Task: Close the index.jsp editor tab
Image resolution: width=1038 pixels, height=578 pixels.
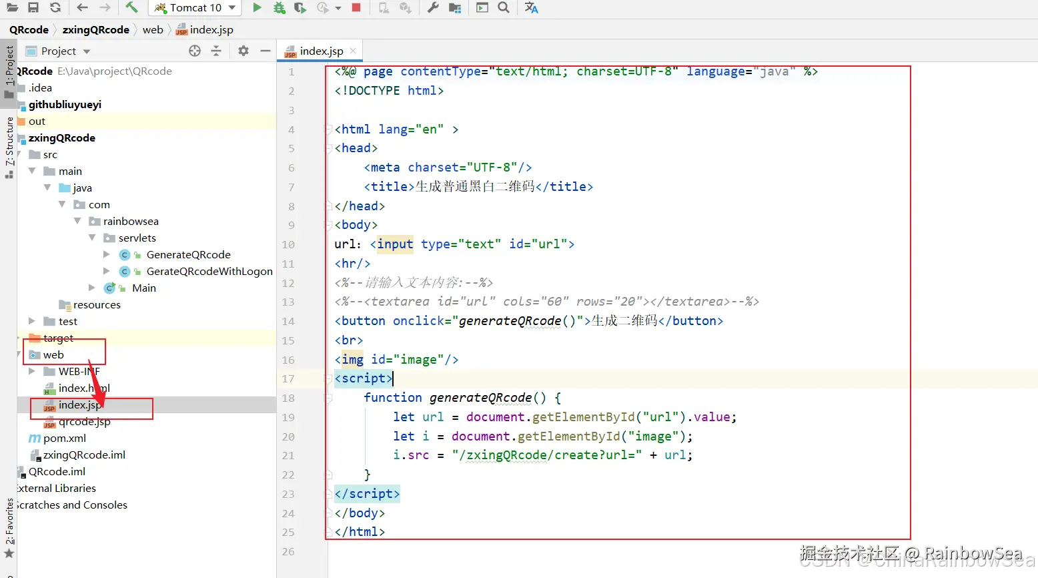Action: pyautogui.click(x=353, y=51)
